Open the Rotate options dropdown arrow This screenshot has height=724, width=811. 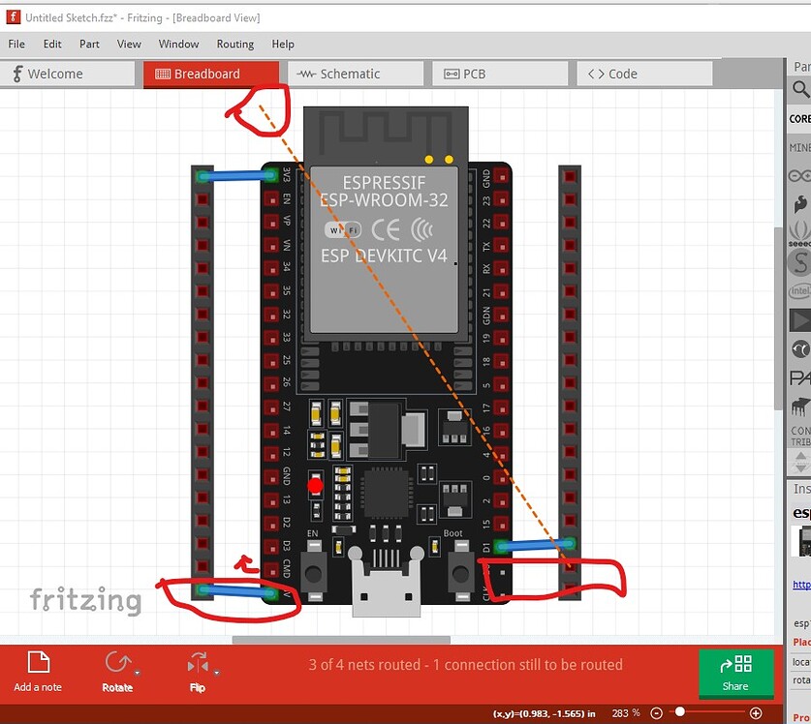tap(138, 672)
